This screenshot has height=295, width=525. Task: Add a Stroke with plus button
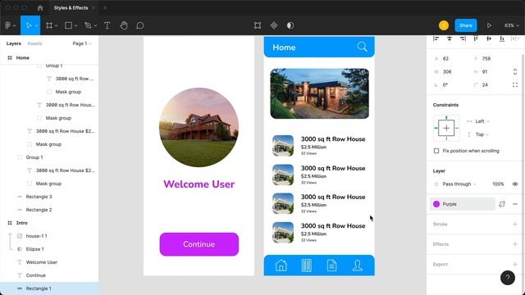[515, 224]
